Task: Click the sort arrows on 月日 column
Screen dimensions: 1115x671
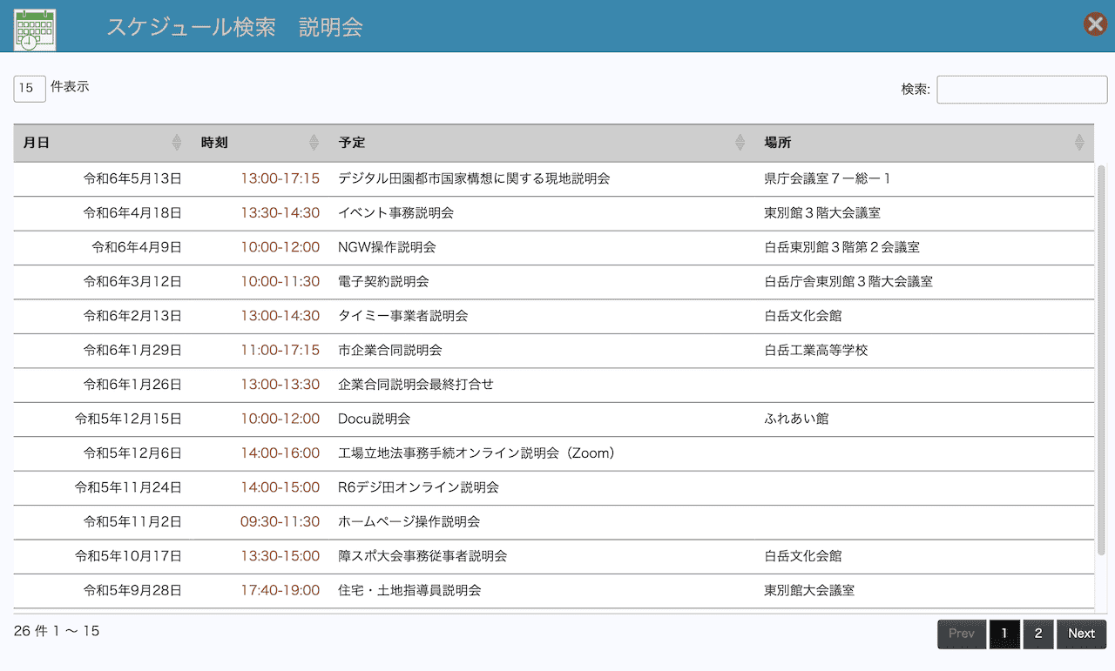Action: [x=177, y=143]
